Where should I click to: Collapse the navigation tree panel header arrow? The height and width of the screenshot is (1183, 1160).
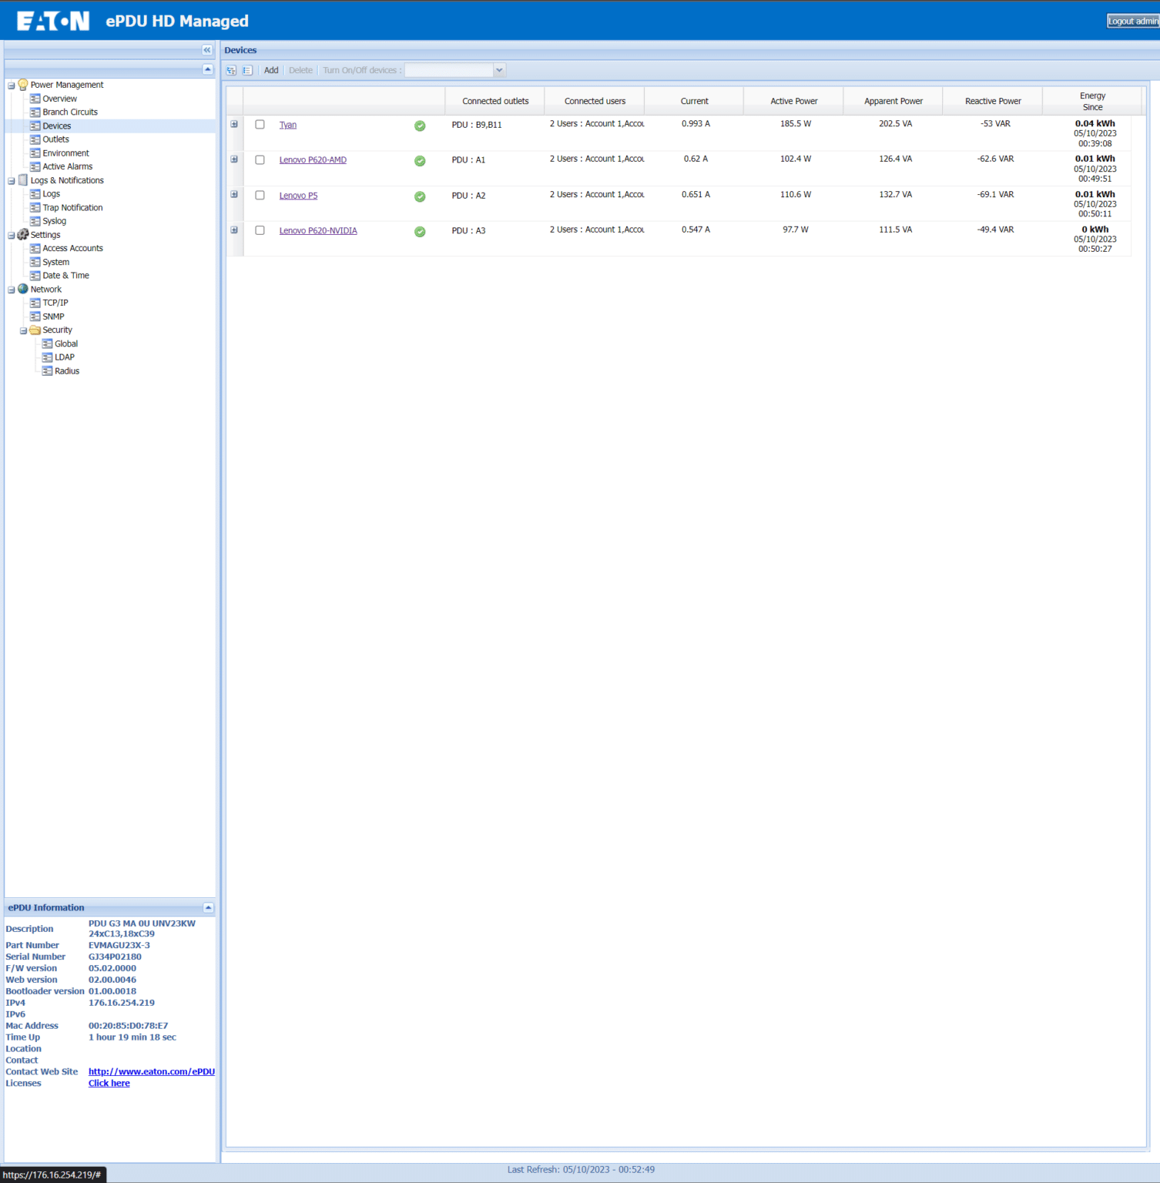coord(207,69)
